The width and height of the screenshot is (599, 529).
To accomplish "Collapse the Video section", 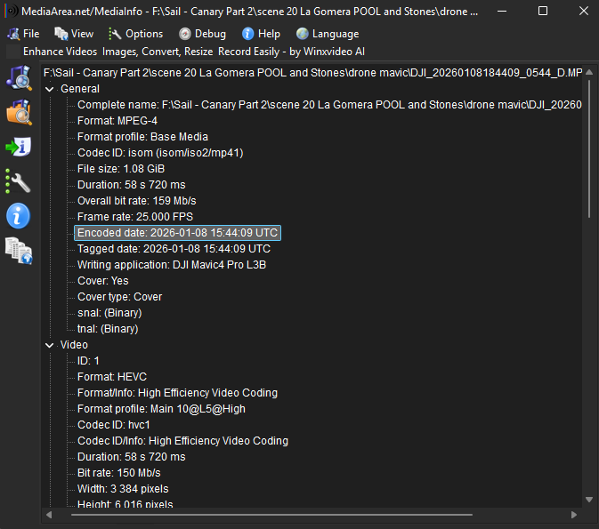I will point(50,345).
